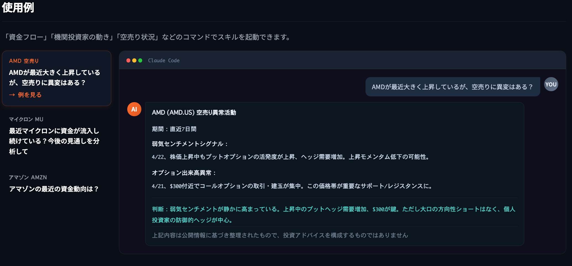Select the アマゾン AMZN example card
This screenshot has height=266, width=572.
point(57,183)
